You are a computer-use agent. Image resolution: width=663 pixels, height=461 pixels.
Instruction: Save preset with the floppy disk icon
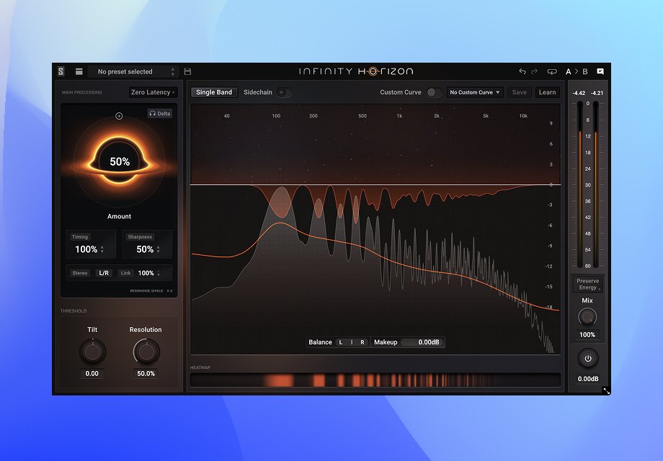tap(188, 71)
